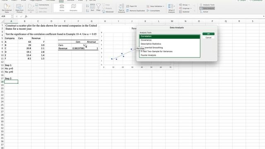Viewport: 265px width, 149px height.
Task: Click the cell with Cars value 63
Action: [24, 42]
